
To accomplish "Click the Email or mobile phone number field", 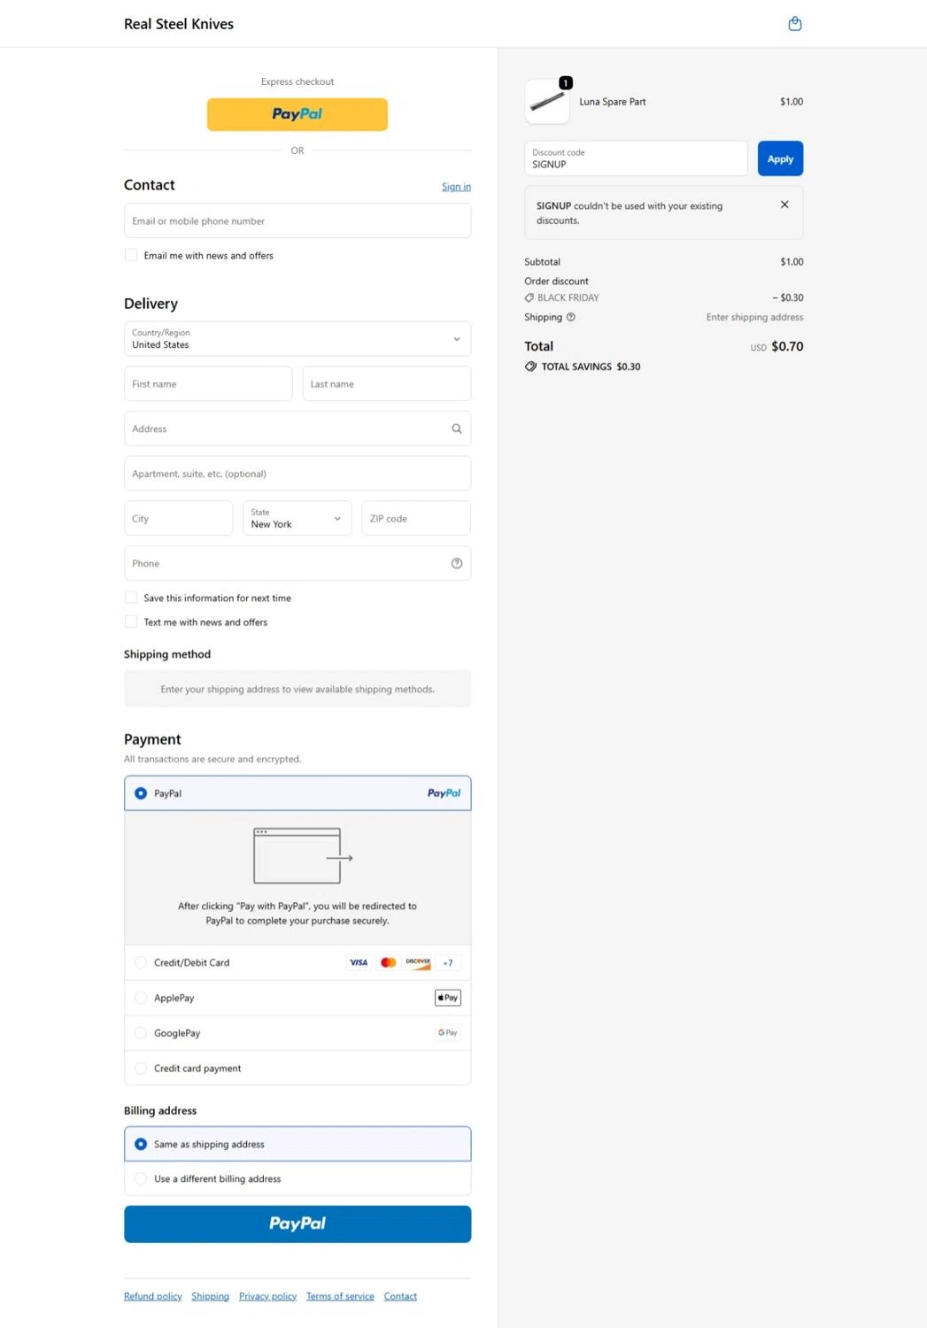I will tap(297, 220).
